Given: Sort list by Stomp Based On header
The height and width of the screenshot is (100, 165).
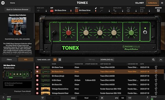Looking at the screenshot, I should (x=91, y=64).
